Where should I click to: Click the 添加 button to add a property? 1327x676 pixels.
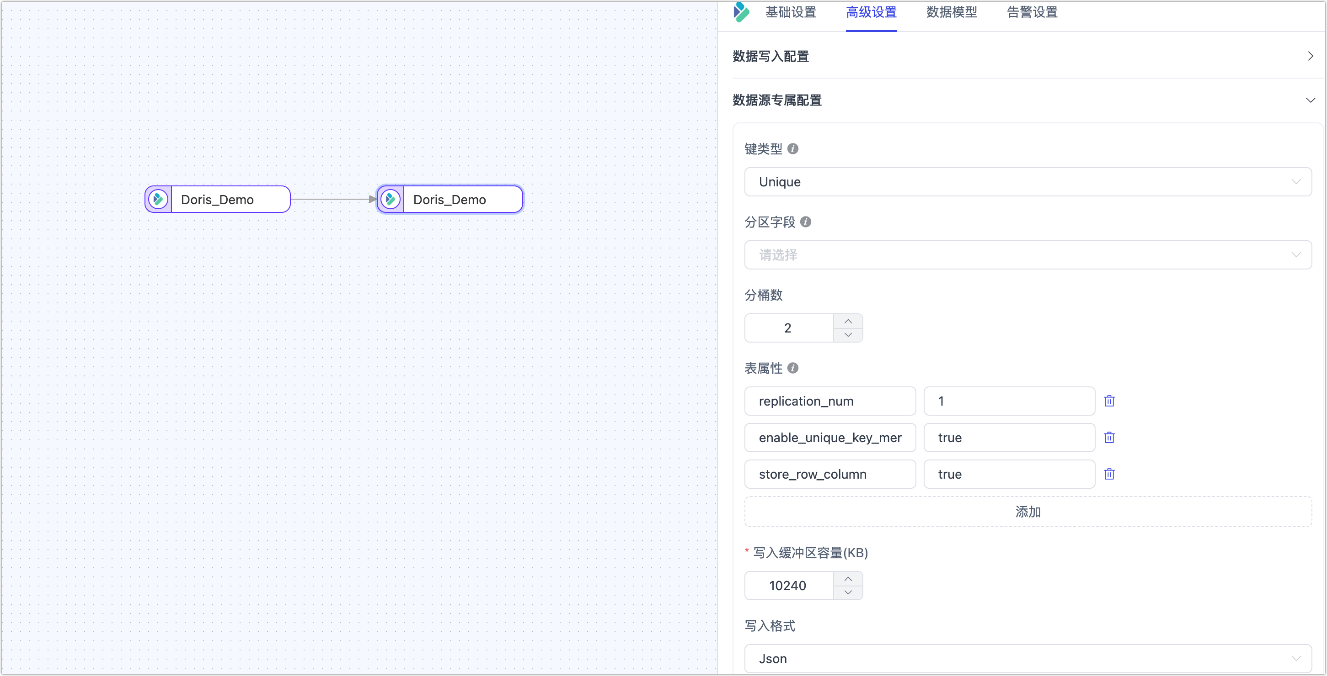click(1027, 512)
